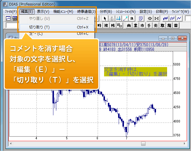The image size is (191, 151).
Task: Click the expand horizontal arrows icon
Action: pyautogui.click(x=150, y=18)
